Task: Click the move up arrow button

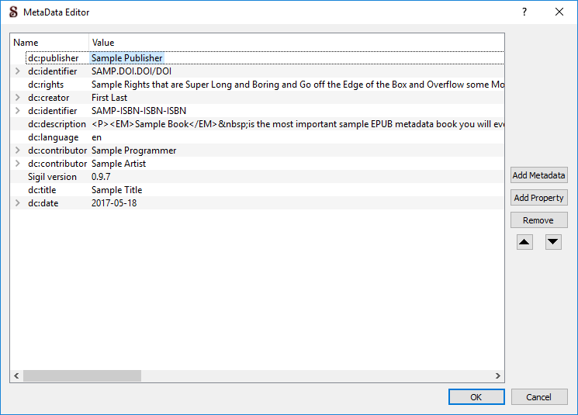Action: click(x=525, y=242)
